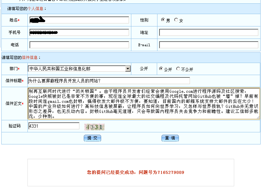Focus the 信件标题 title input field

109,81
